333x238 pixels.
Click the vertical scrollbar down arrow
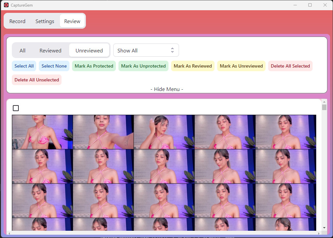click(324, 227)
